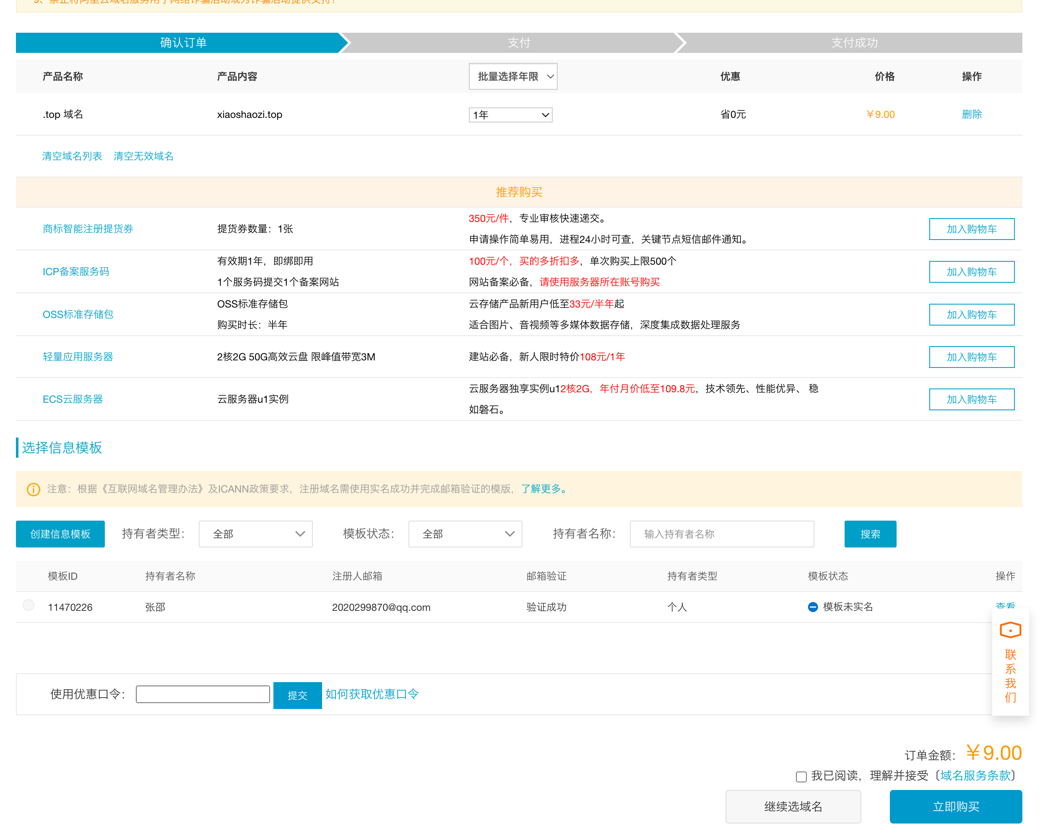1040x834 pixels.
Task: Click the 推荐购买 section header
Action: tap(519, 192)
